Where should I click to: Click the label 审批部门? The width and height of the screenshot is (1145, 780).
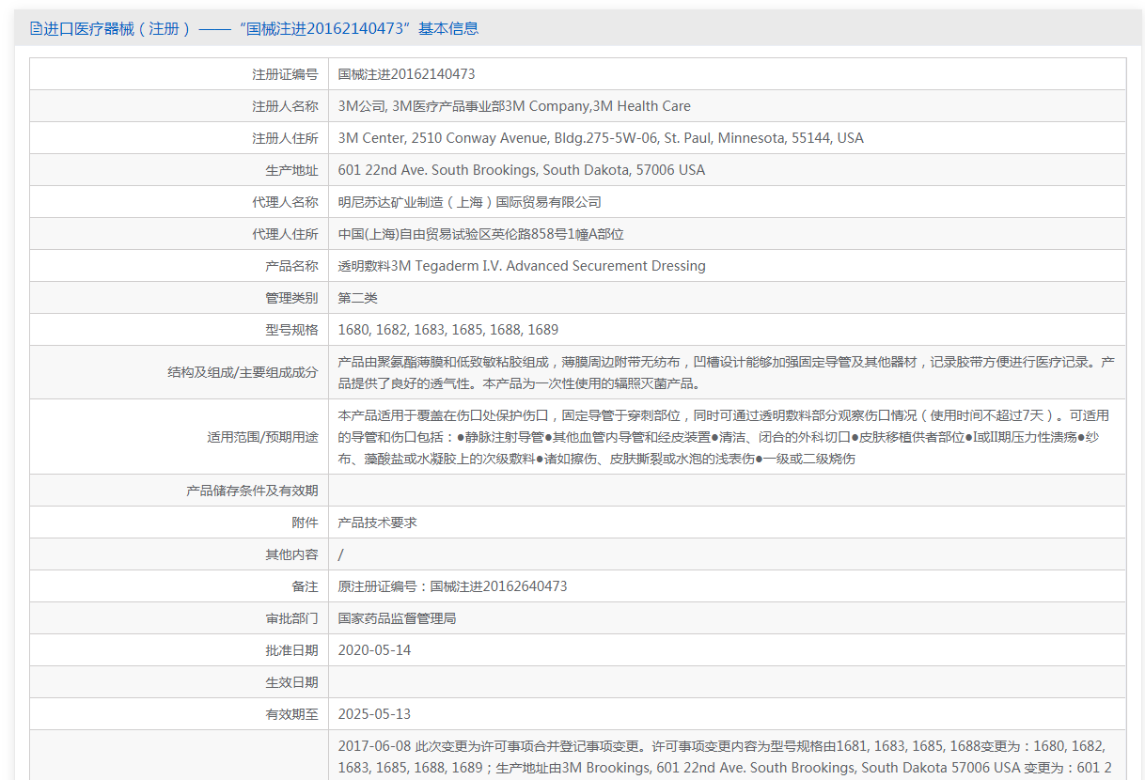291,618
